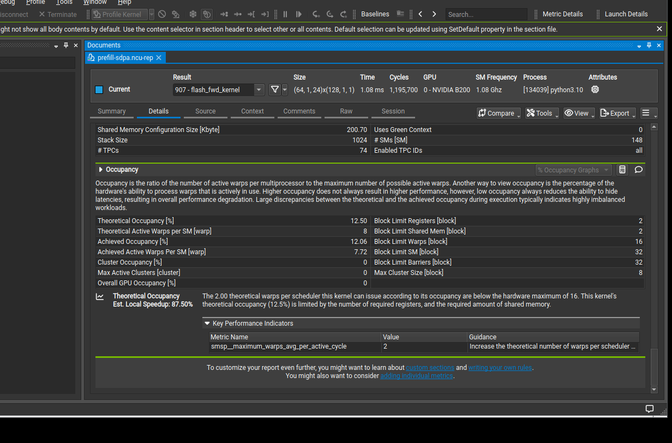Click the Profile Kernel toolbar button
The width and height of the screenshot is (672, 443).
pos(119,14)
